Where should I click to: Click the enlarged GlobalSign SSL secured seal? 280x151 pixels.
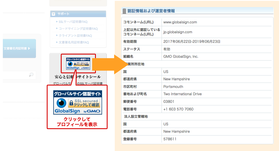coord(78,103)
